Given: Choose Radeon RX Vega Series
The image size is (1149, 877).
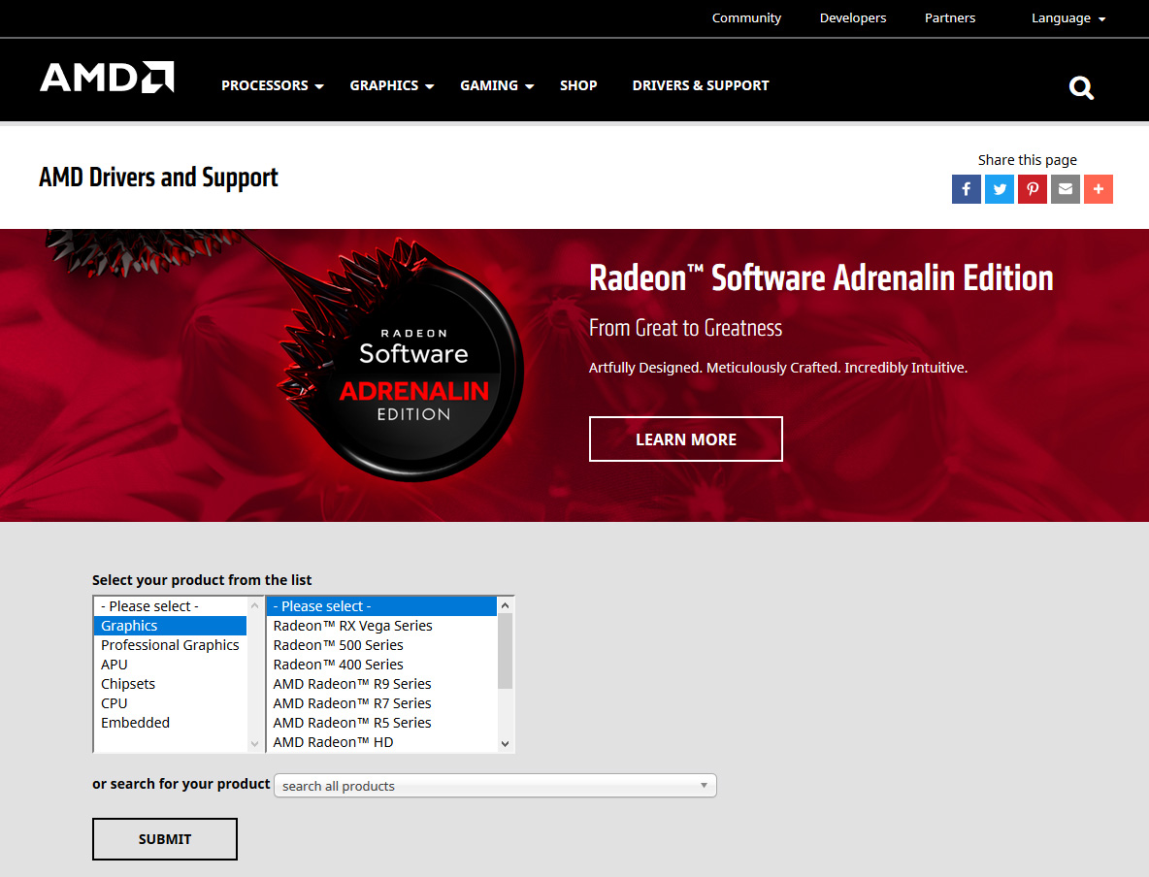Looking at the screenshot, I should (352, 626).
